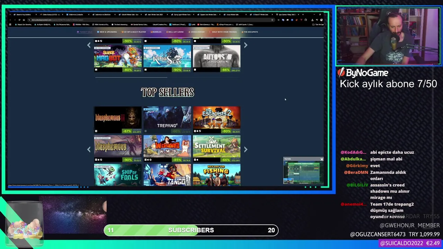Select the Team17 Sale navigation tab

coord(85,32)
